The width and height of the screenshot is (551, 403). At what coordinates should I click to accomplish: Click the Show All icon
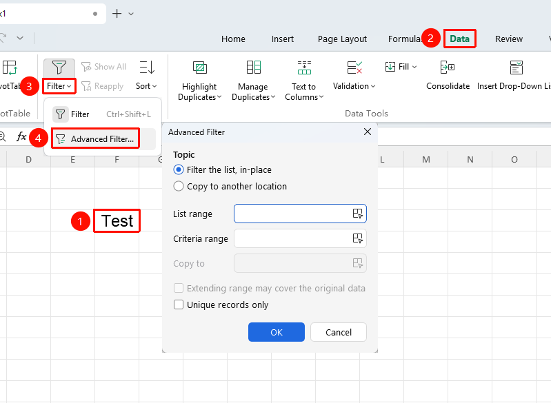[86, 67]
